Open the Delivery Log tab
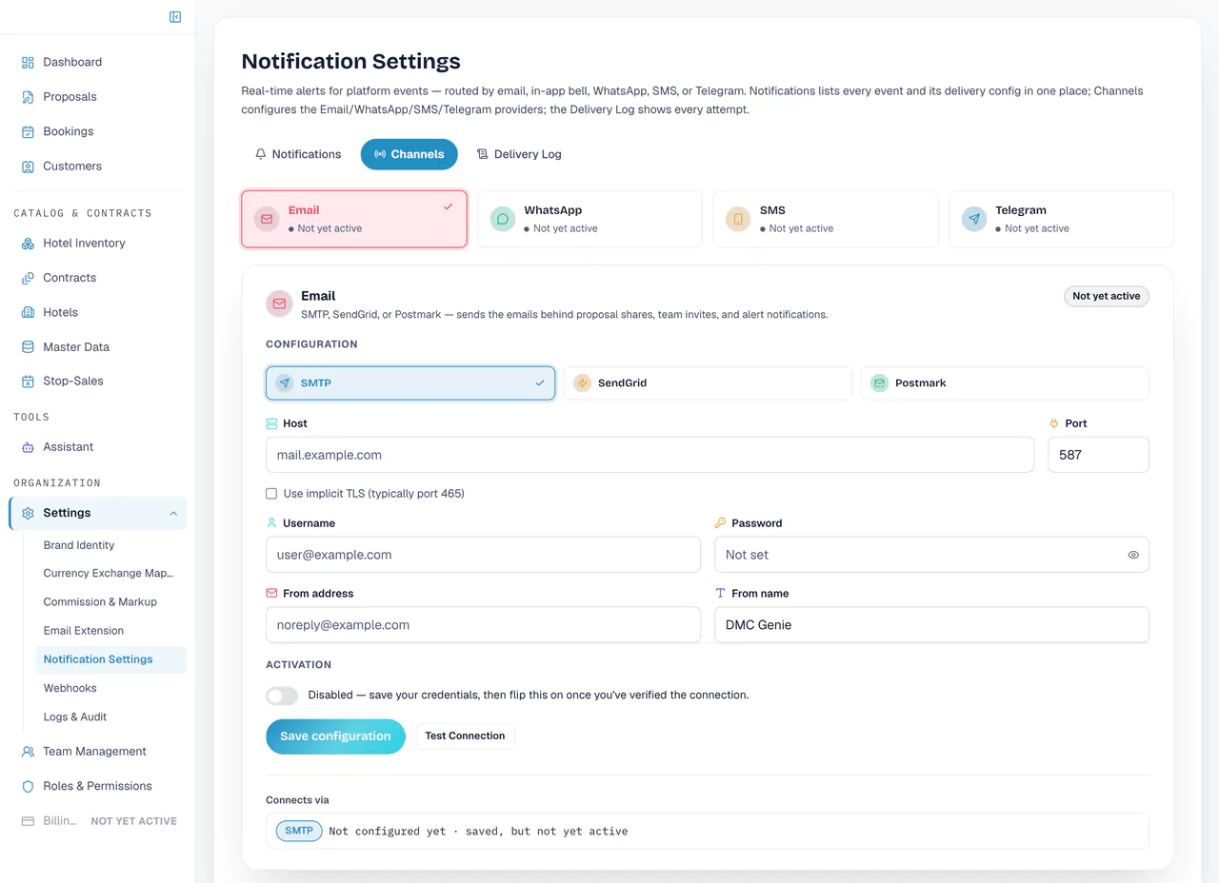The height and width of the screenshot is (883, 1219). [x=519, y=154]
